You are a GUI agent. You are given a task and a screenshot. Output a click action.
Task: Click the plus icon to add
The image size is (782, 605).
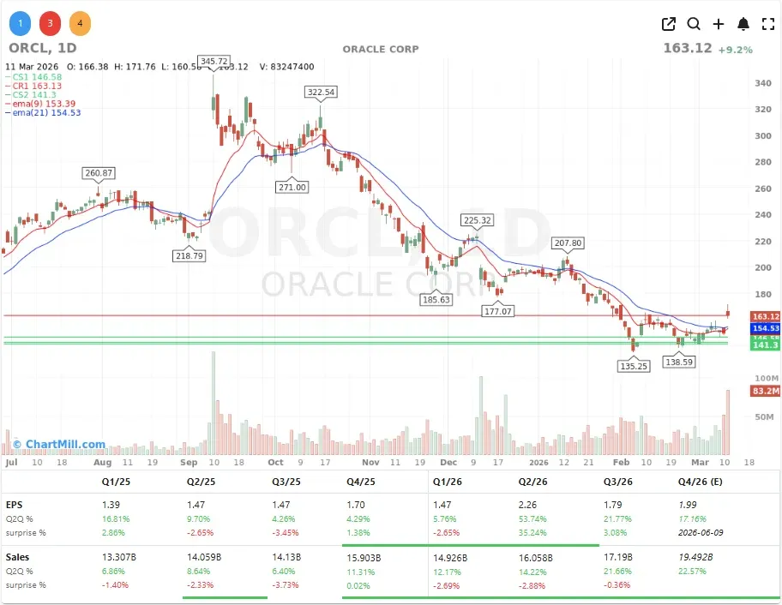719,24
